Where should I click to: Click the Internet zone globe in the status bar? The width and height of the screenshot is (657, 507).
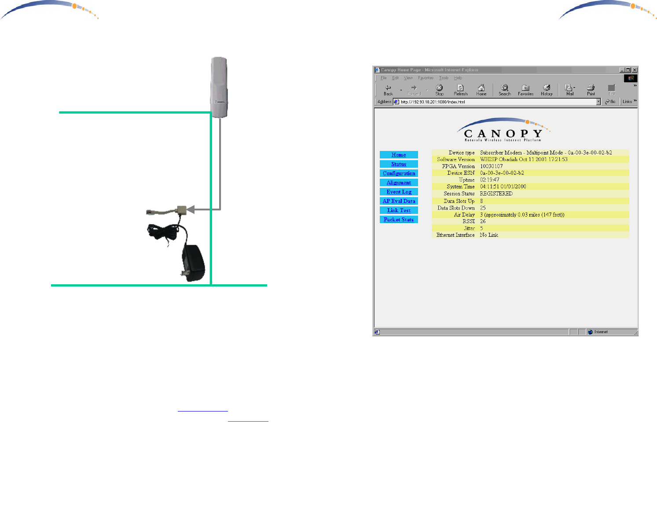tap(591, 332)
